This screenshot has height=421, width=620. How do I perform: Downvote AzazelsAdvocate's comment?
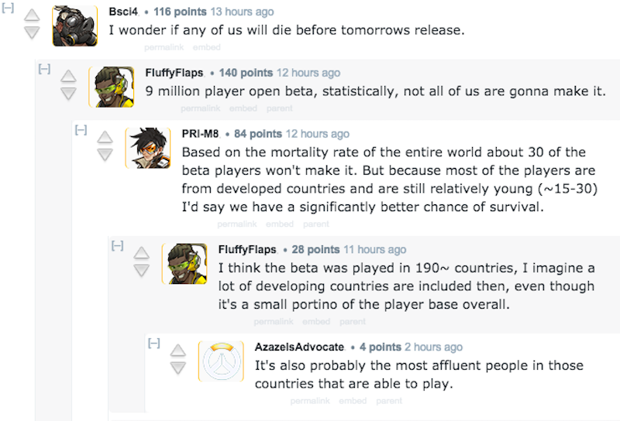(178, 368)
